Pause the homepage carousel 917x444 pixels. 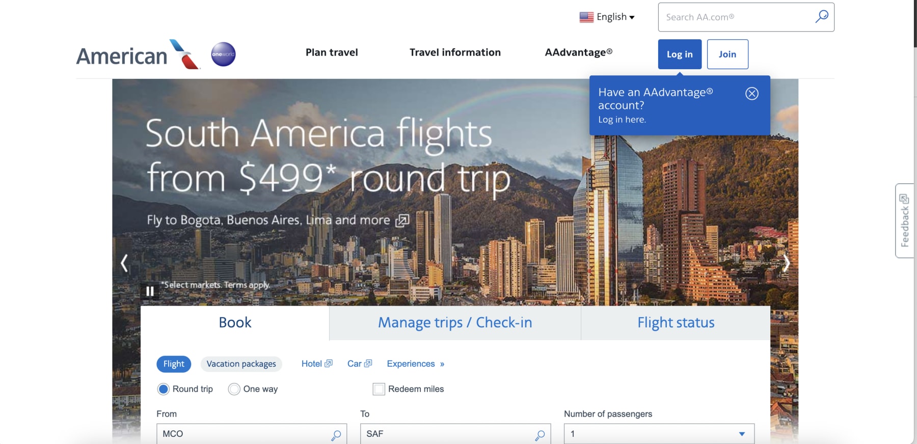coord(150,291)
